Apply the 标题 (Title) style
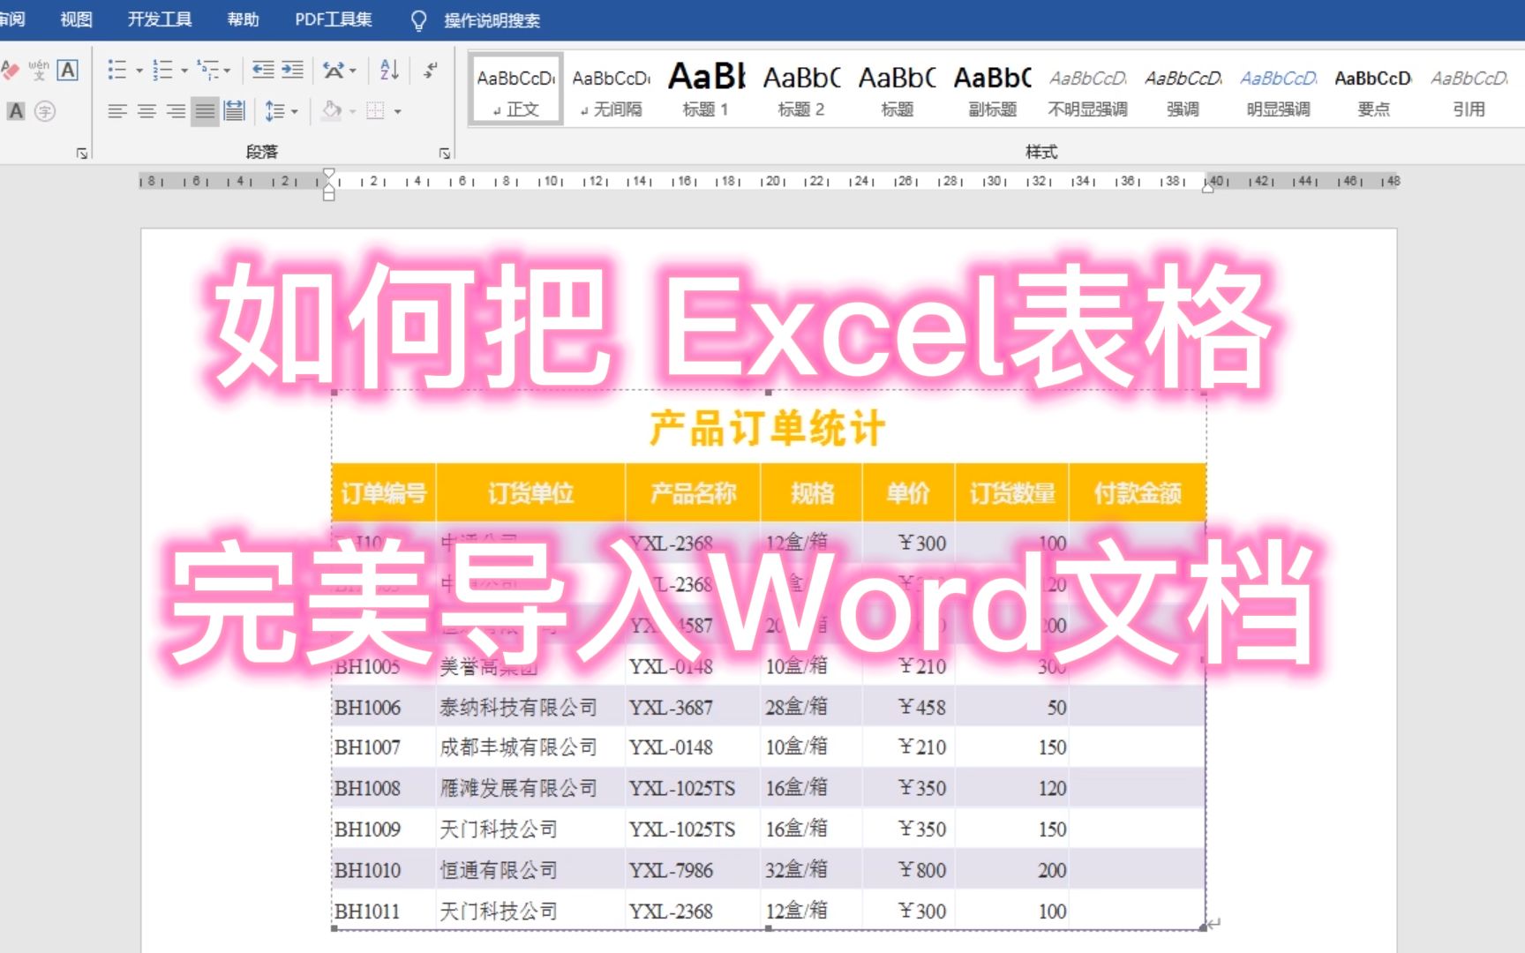Screen dimensions: 1525x953 point(897,90)
